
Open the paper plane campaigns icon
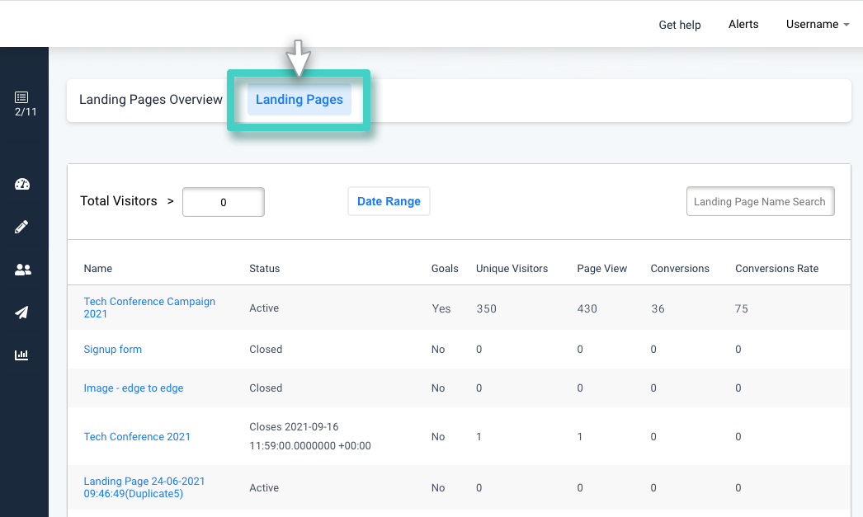21,313
